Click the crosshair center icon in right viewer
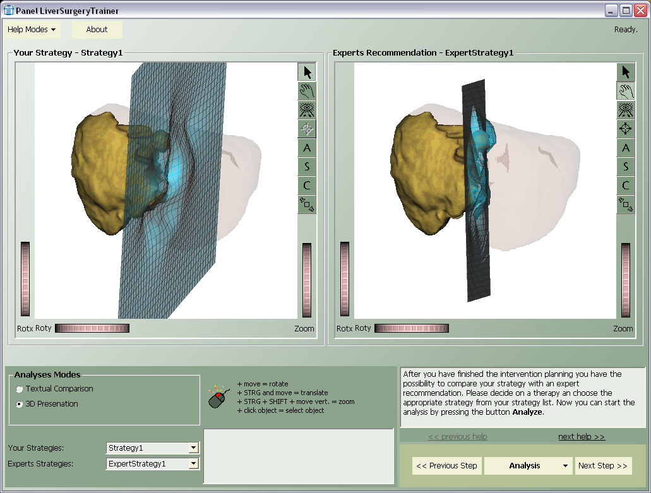This screenshot has width=651, height=493. pos(626,129)
